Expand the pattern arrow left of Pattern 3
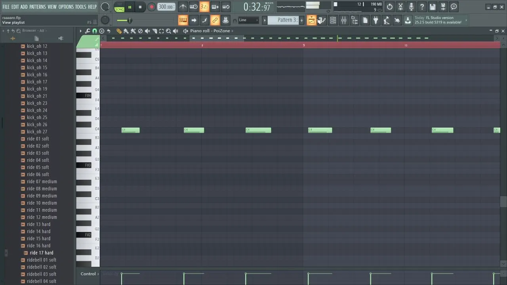The width and height of the screenshot is (507, 285). click(265, 20)
